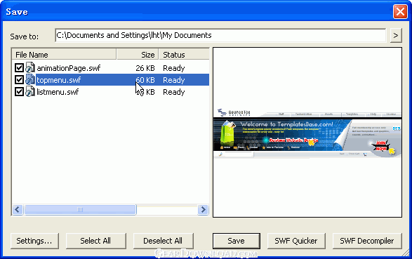Open browse folder arrow beside Save to path

396,35
